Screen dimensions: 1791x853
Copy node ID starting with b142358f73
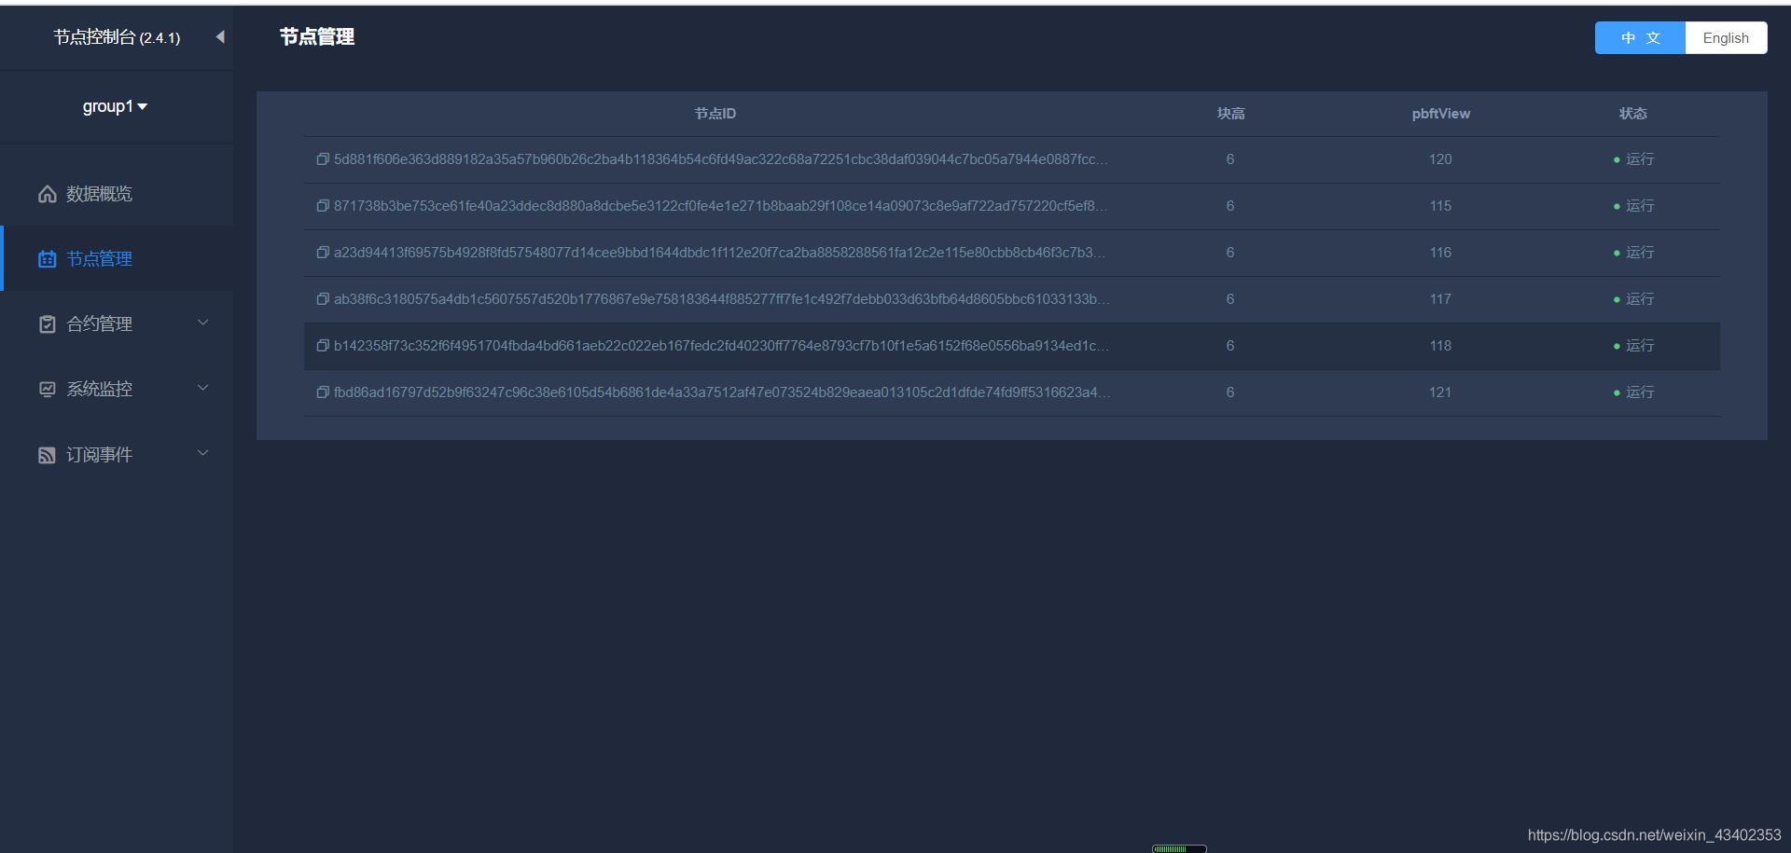coord(322,346)
